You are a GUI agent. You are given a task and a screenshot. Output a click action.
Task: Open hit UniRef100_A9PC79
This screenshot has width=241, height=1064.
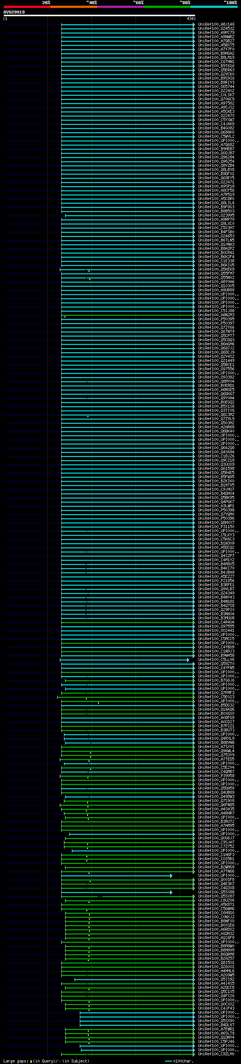(216, 32)
